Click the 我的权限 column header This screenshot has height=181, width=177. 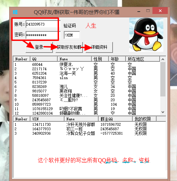pos(144,119)
